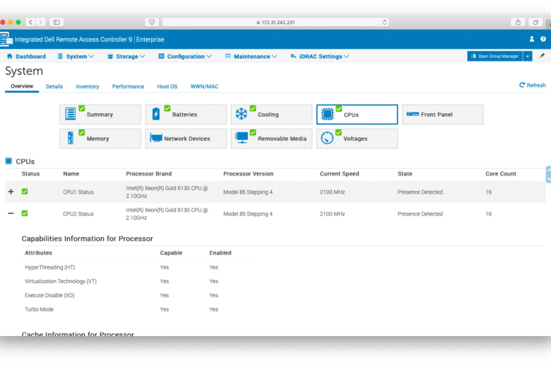Click the 'Turbo Mode' attribute
Screen dimensions: 551x365
coord(40,309)
